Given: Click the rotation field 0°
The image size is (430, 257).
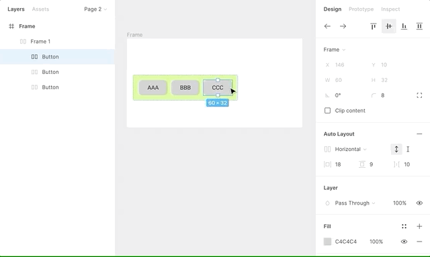Looking at the screenshot, I should point(338,95).
